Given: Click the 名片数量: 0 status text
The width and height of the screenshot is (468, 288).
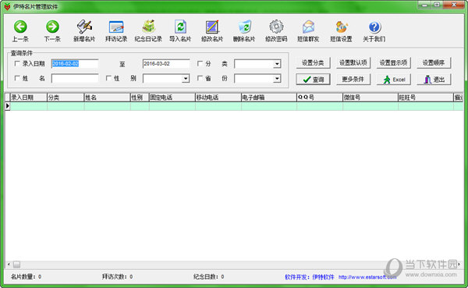Looking at the screenshot, I should [26, 276].
